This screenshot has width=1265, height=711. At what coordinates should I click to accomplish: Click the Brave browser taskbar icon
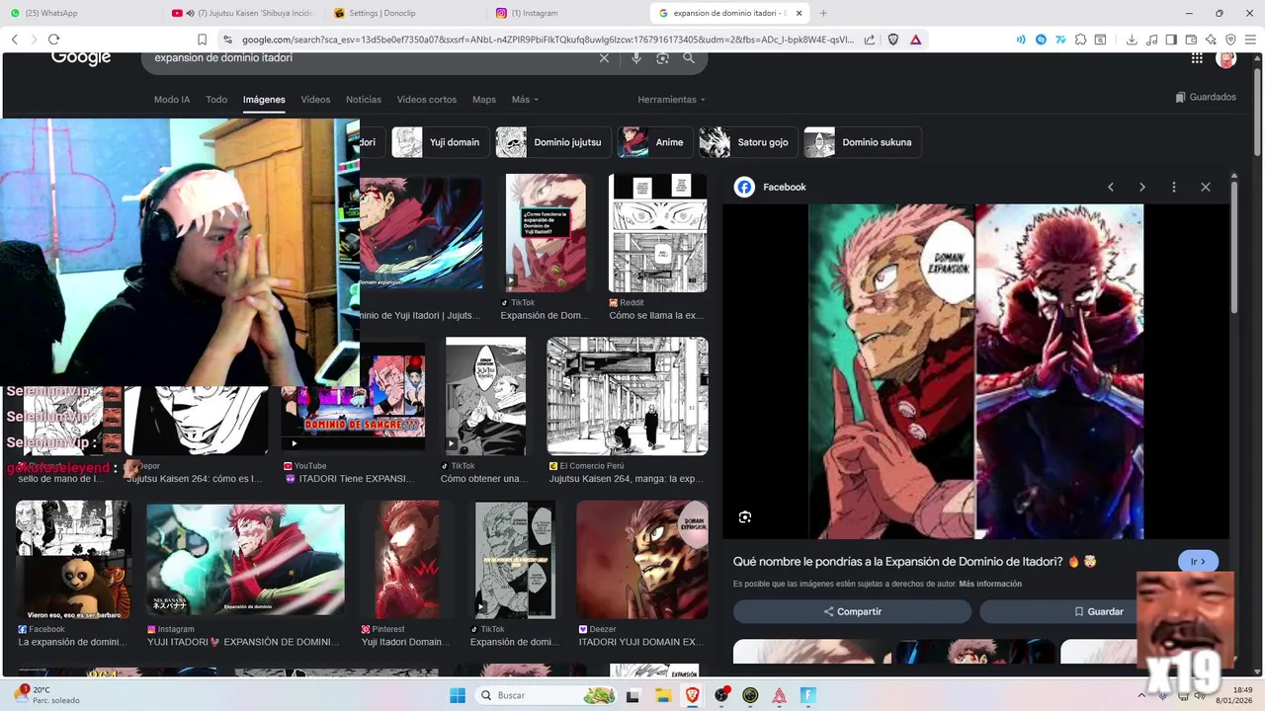click(692, 695)
